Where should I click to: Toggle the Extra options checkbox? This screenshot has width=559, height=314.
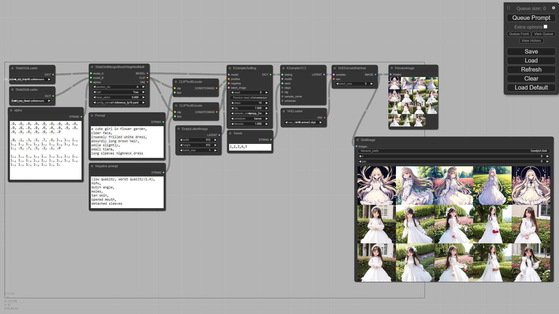546,26
